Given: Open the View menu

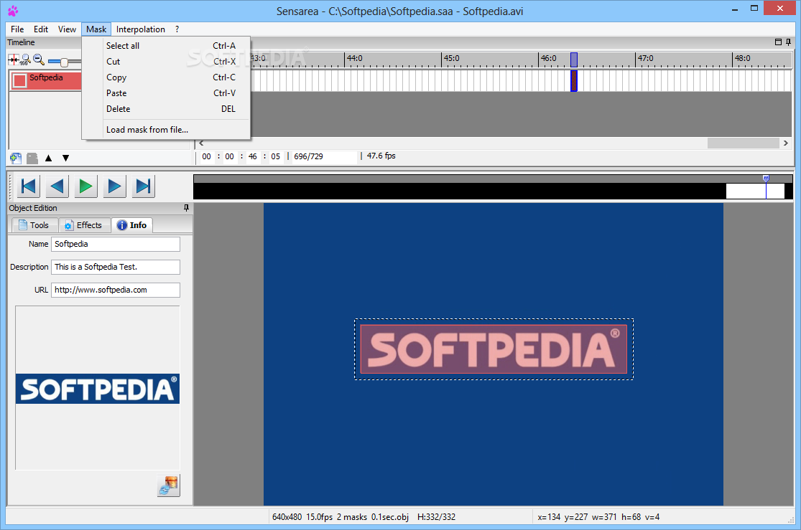Looking at the screenshot, I should tap(67, 29).
